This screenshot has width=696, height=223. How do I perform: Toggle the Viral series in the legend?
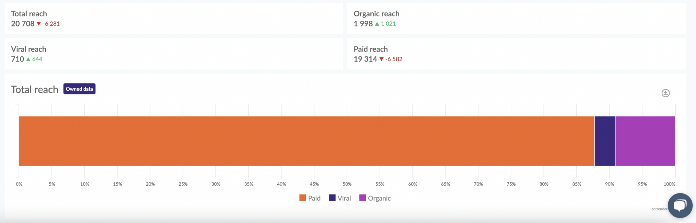340,198
